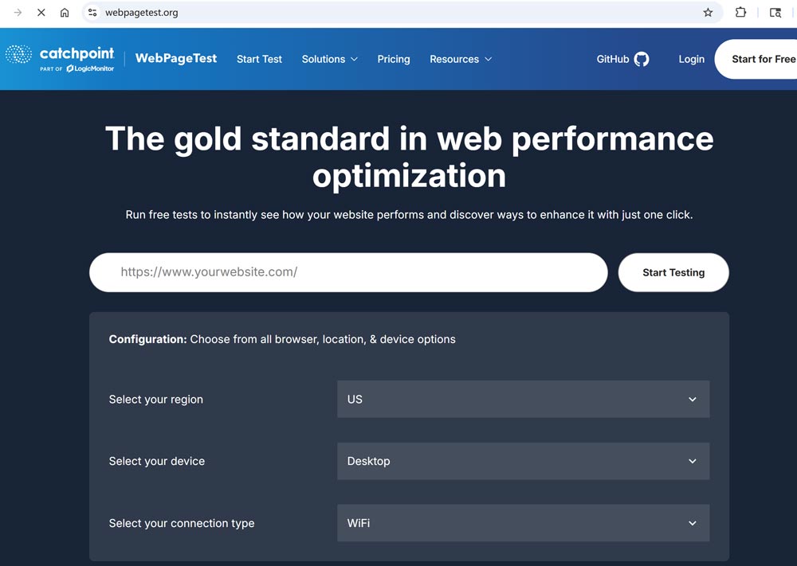The height and width of the screenshot is (566, 797).
Task: Expand the Resources navigation menu
Action: point(461,58)
